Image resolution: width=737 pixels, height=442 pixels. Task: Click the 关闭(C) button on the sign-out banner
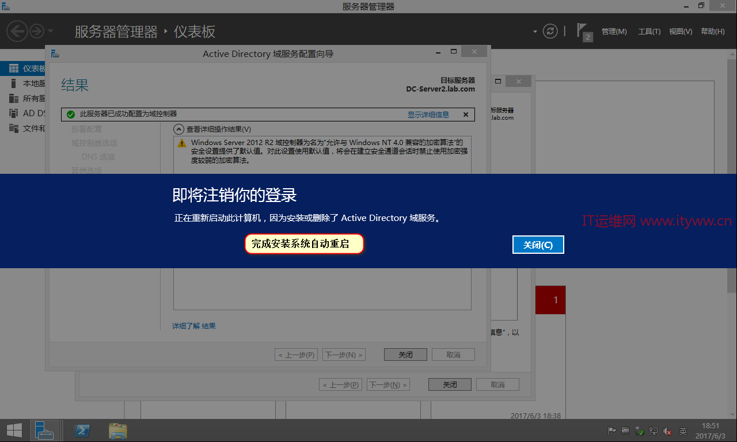tap(538, 245)
